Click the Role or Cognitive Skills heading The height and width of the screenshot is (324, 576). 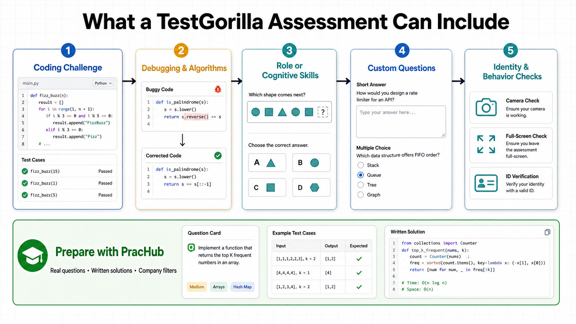coord(290,71)
